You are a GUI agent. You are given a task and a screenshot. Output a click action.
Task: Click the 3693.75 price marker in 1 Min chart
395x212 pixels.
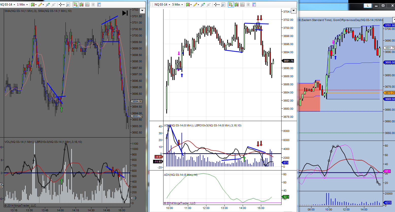coord(137,116)
